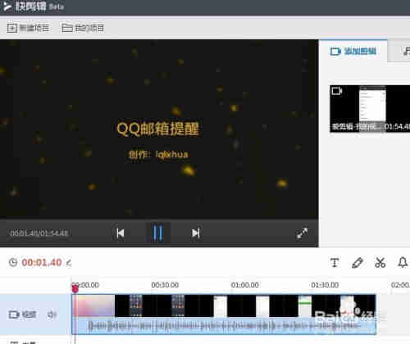Select the scissors split tool

click(x=380, y=263)
